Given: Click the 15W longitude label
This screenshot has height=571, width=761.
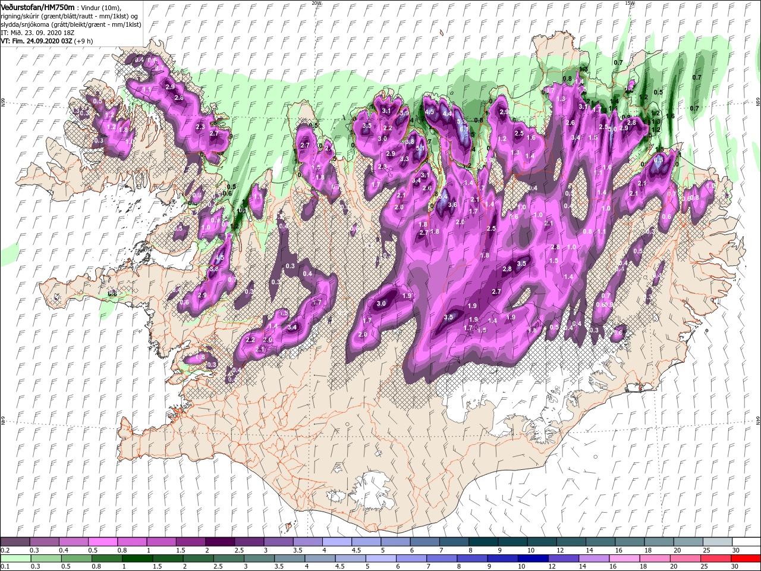Looking at the screenshot, I should (630, 3).
